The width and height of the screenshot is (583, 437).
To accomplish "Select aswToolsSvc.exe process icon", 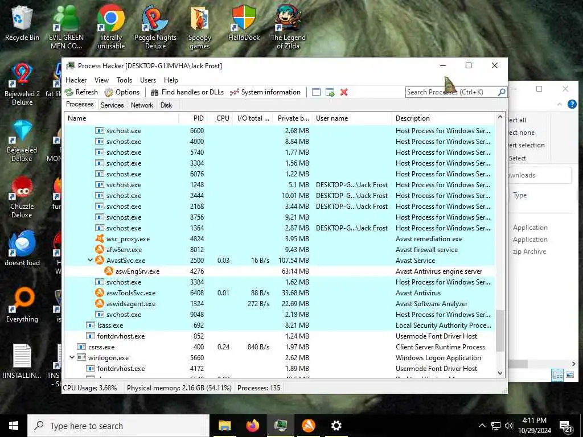I will (x=99, y=293).
